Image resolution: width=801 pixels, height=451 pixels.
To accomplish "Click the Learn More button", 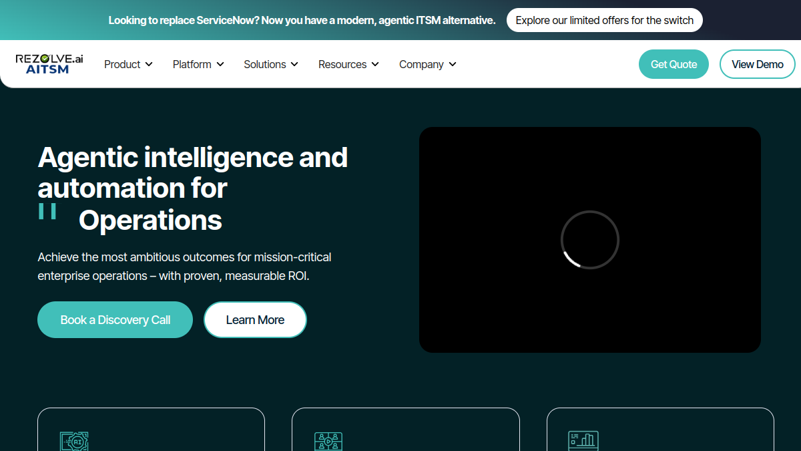I will pyautogui.click(x=255, y=319).
